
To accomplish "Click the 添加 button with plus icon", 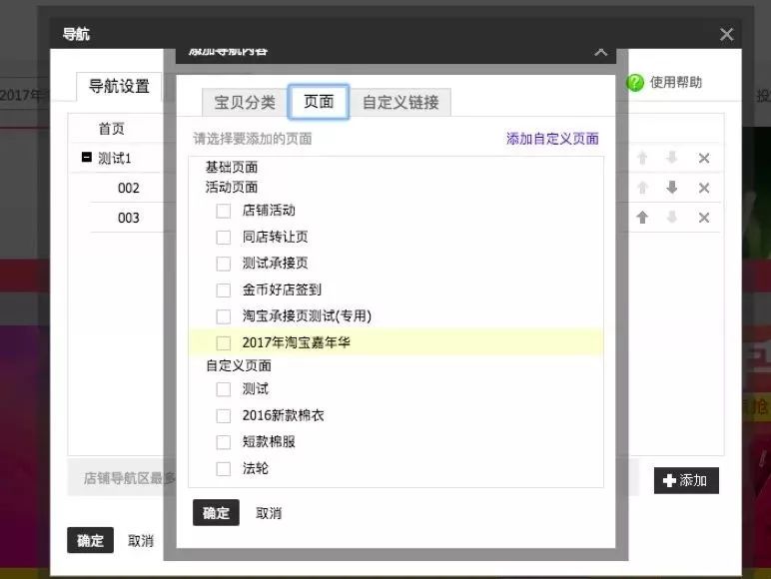I will click(x=686, y=480).
